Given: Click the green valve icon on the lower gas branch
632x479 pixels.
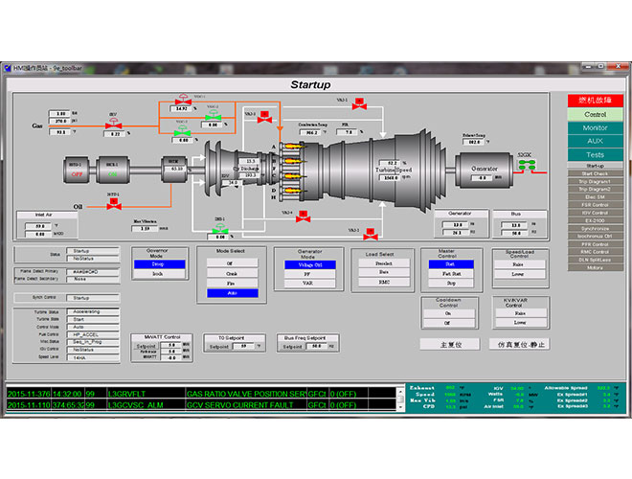Looking at the screenshot, I should (182, 131).
